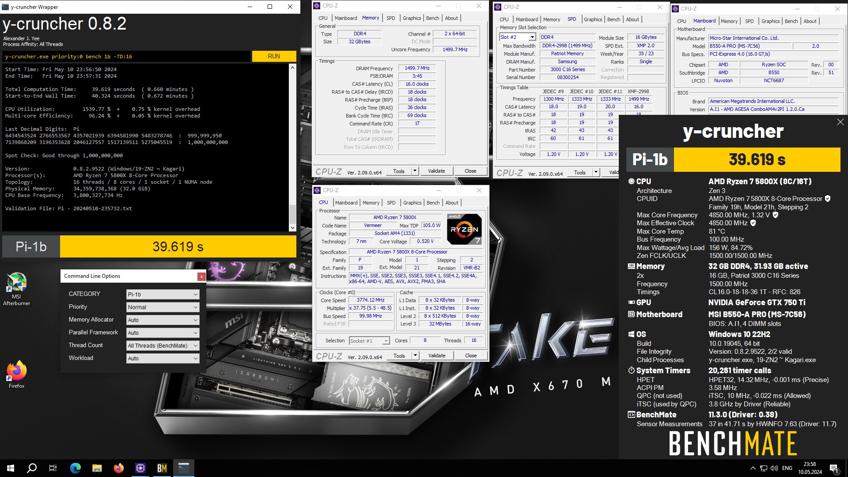Close the BenchMate result overlay
Screen dimensions: 848x477
(x=840, y=122)
